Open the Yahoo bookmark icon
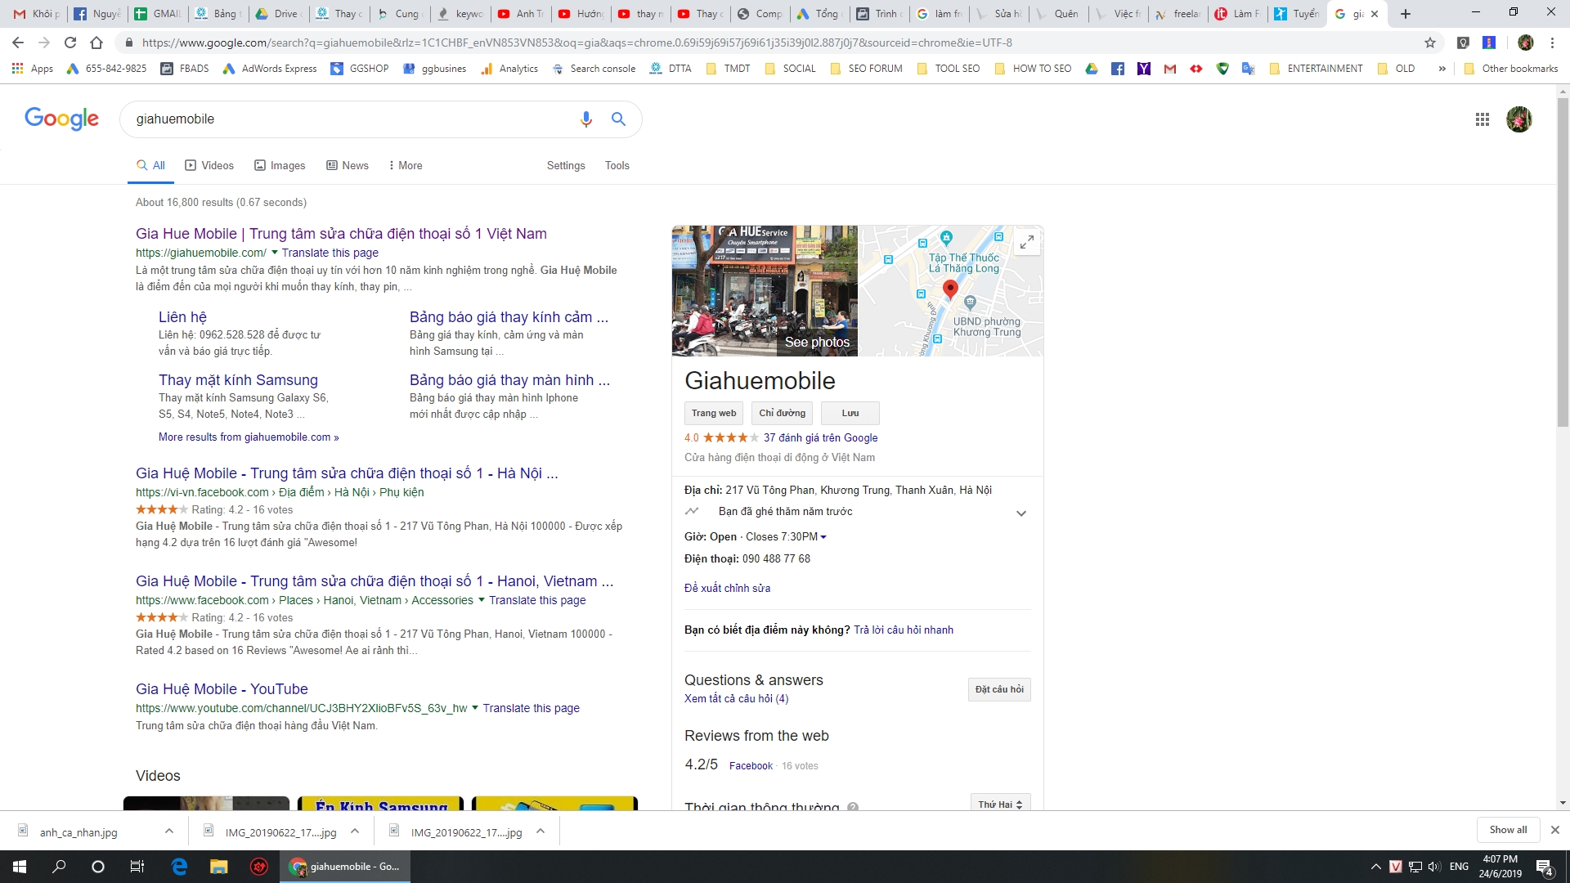Screen dimensions: 1570x883 click(x=1144, y=69)
